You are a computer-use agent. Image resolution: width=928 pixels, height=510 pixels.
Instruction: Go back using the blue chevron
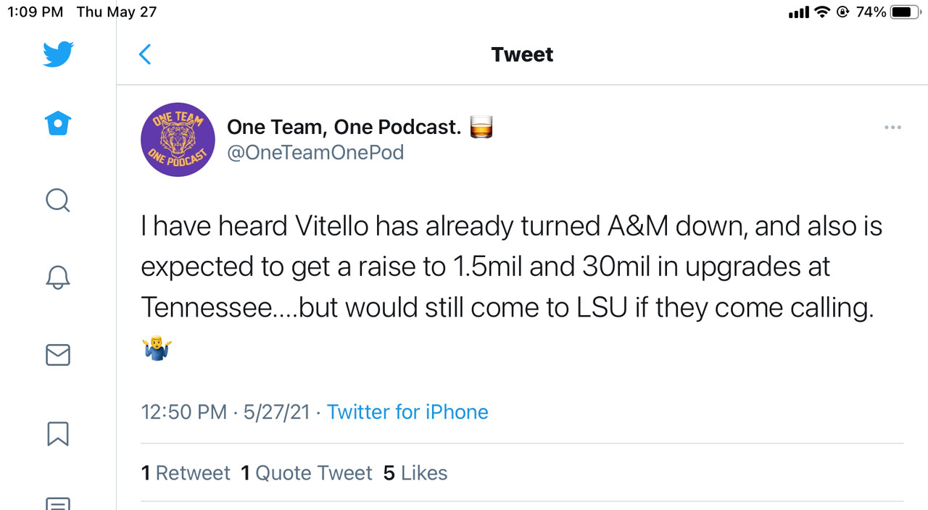click(x=145, y=54)
